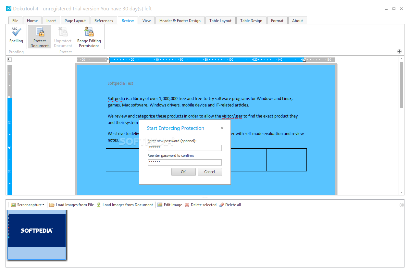The image size is (410, 273).
Task: Click the scroll down arrow of the document
Action: point(401,192)
